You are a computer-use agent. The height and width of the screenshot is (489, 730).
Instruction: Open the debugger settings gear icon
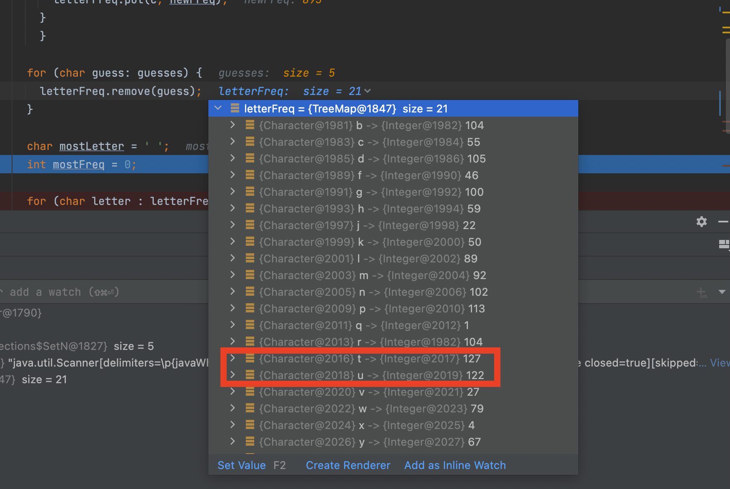[x=701, y=222]
